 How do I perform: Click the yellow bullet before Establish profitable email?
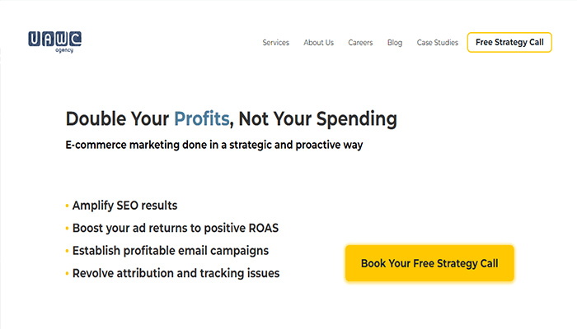[x=67, y=250]
